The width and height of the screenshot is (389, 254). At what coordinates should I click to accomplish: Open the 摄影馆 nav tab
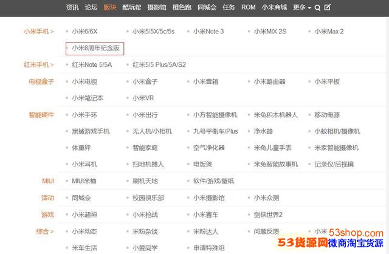157,7
